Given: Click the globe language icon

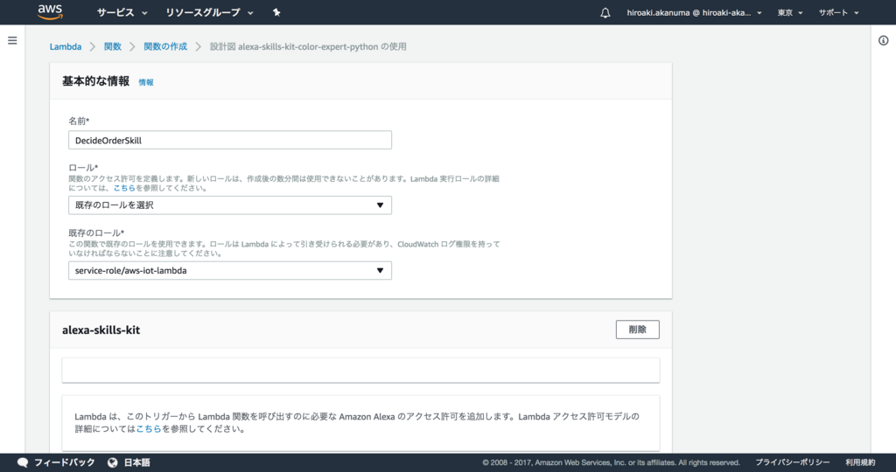Looking at the screenshot, I should pyautogui.click(x=113, y=462).
